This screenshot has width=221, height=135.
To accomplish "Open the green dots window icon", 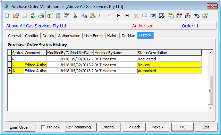I will click(162, 16).
